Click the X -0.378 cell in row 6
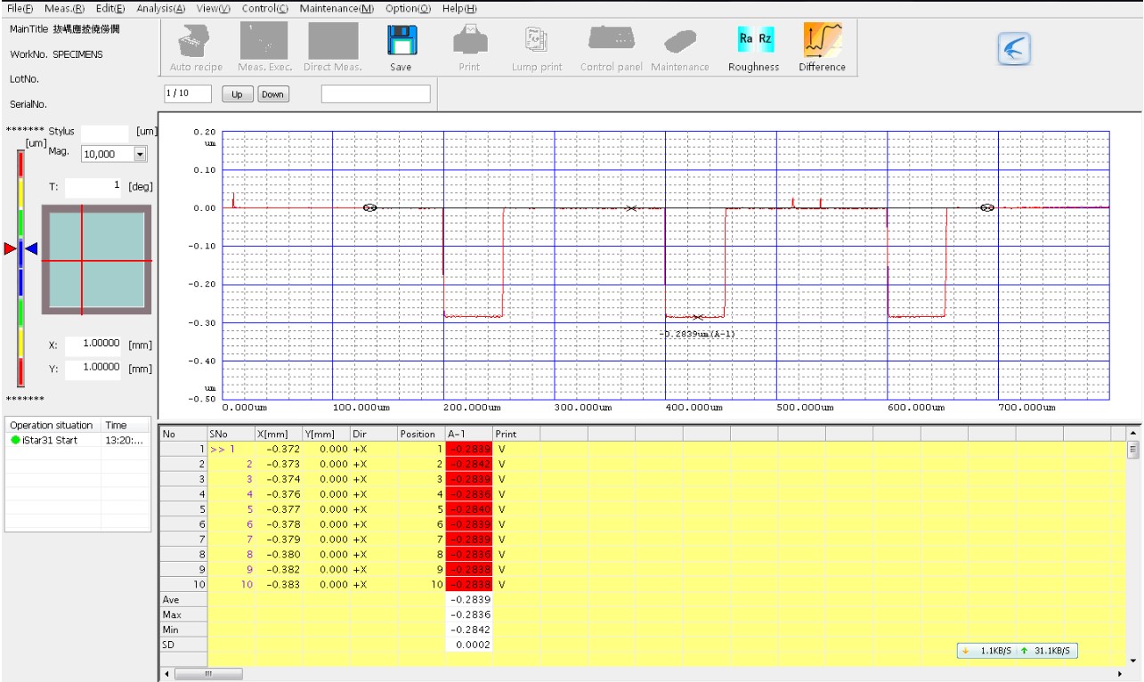 click(x=280, y=524)
